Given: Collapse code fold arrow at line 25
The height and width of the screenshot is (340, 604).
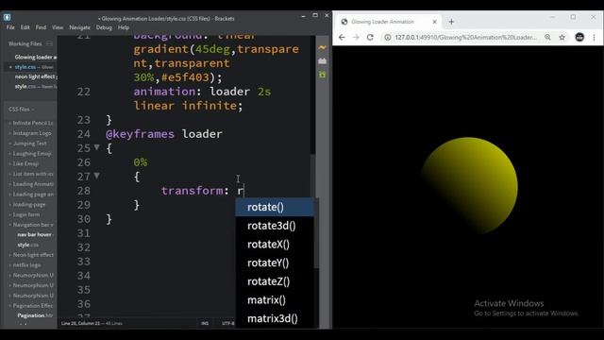Looking at the screenshot, I should [97, 147].
